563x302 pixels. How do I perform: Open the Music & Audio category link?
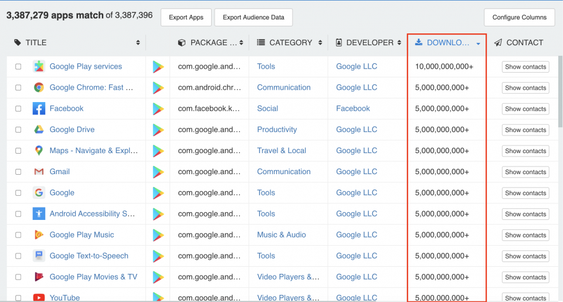[x=281, y=235]
